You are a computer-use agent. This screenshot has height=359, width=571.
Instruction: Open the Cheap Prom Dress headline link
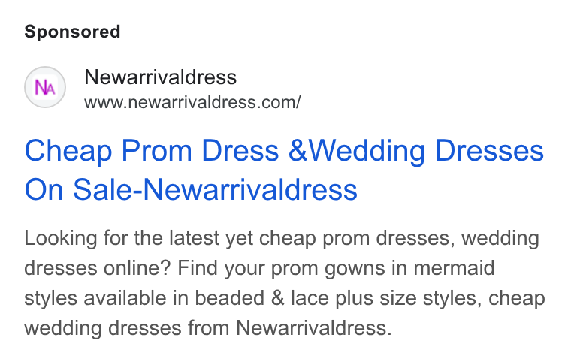click(284, 170)
